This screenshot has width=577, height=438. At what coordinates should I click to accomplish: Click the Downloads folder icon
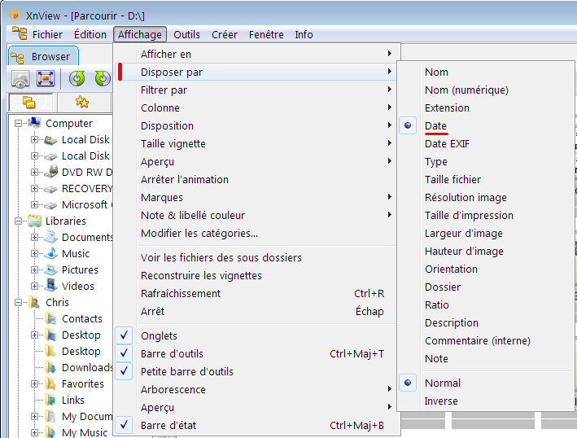pyautogui.click(x=50, y=367)
